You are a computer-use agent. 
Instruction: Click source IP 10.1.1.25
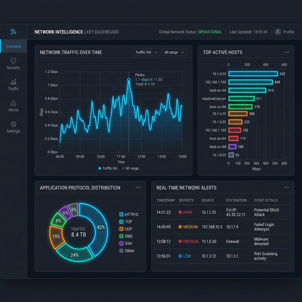pos(209,212)
